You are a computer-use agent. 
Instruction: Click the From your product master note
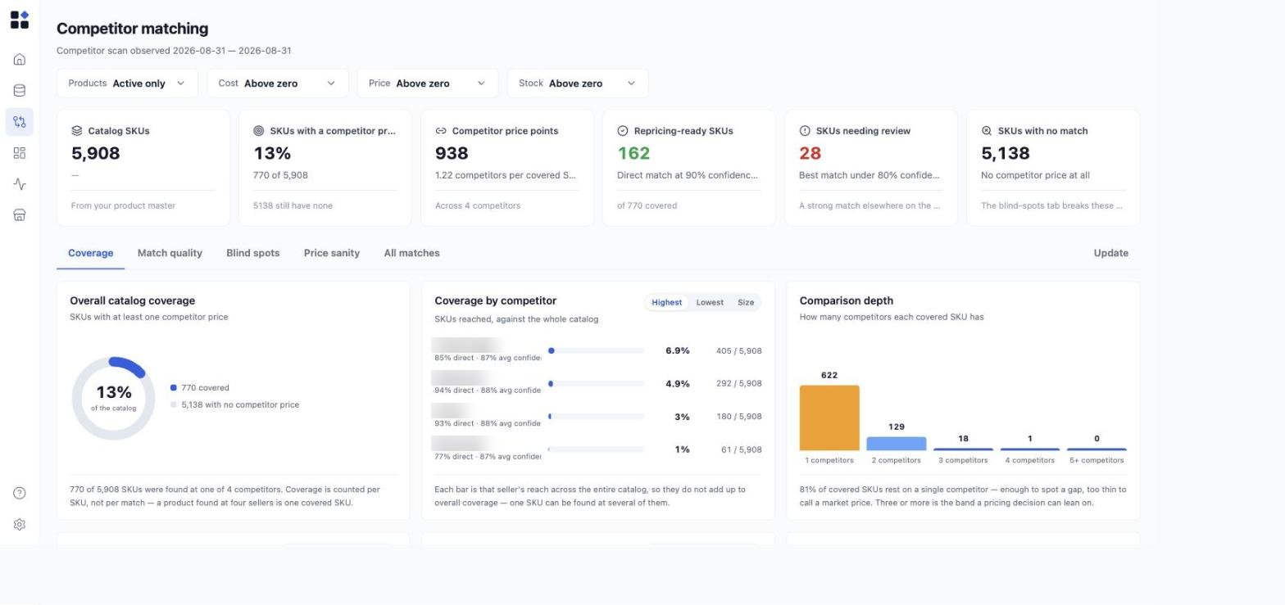pos(123,205)
